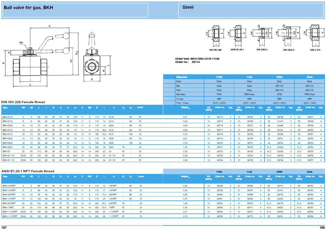Click the 'BKH-G1/4' type cell
Image resolution: width=326 pixels, height=230 pixels.
pyautogui.click(x=7, y=121)
